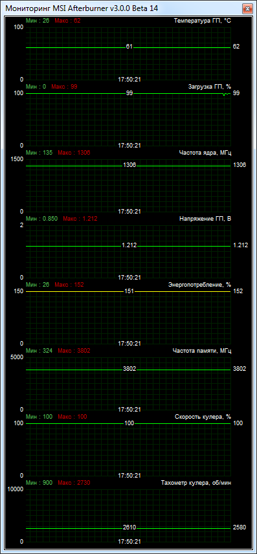Click the 17:50:21 timestamp under temperature graph
257x554 pixels.
point(129,80)
